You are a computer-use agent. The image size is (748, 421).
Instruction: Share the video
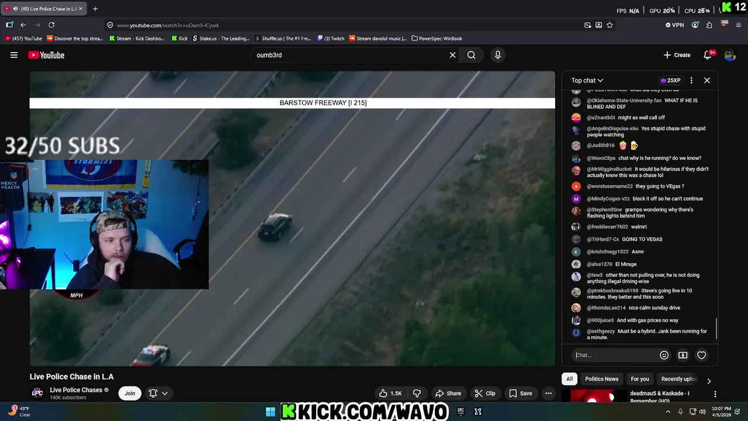click(448, 394)
